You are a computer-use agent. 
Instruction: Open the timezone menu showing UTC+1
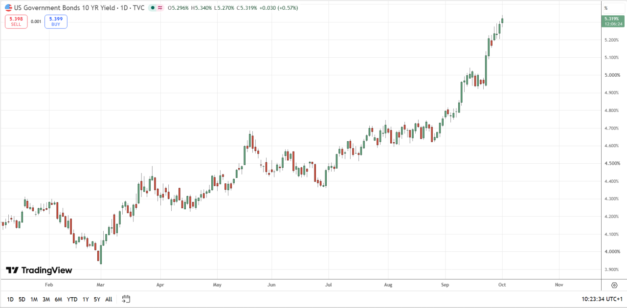coord(601,299)
